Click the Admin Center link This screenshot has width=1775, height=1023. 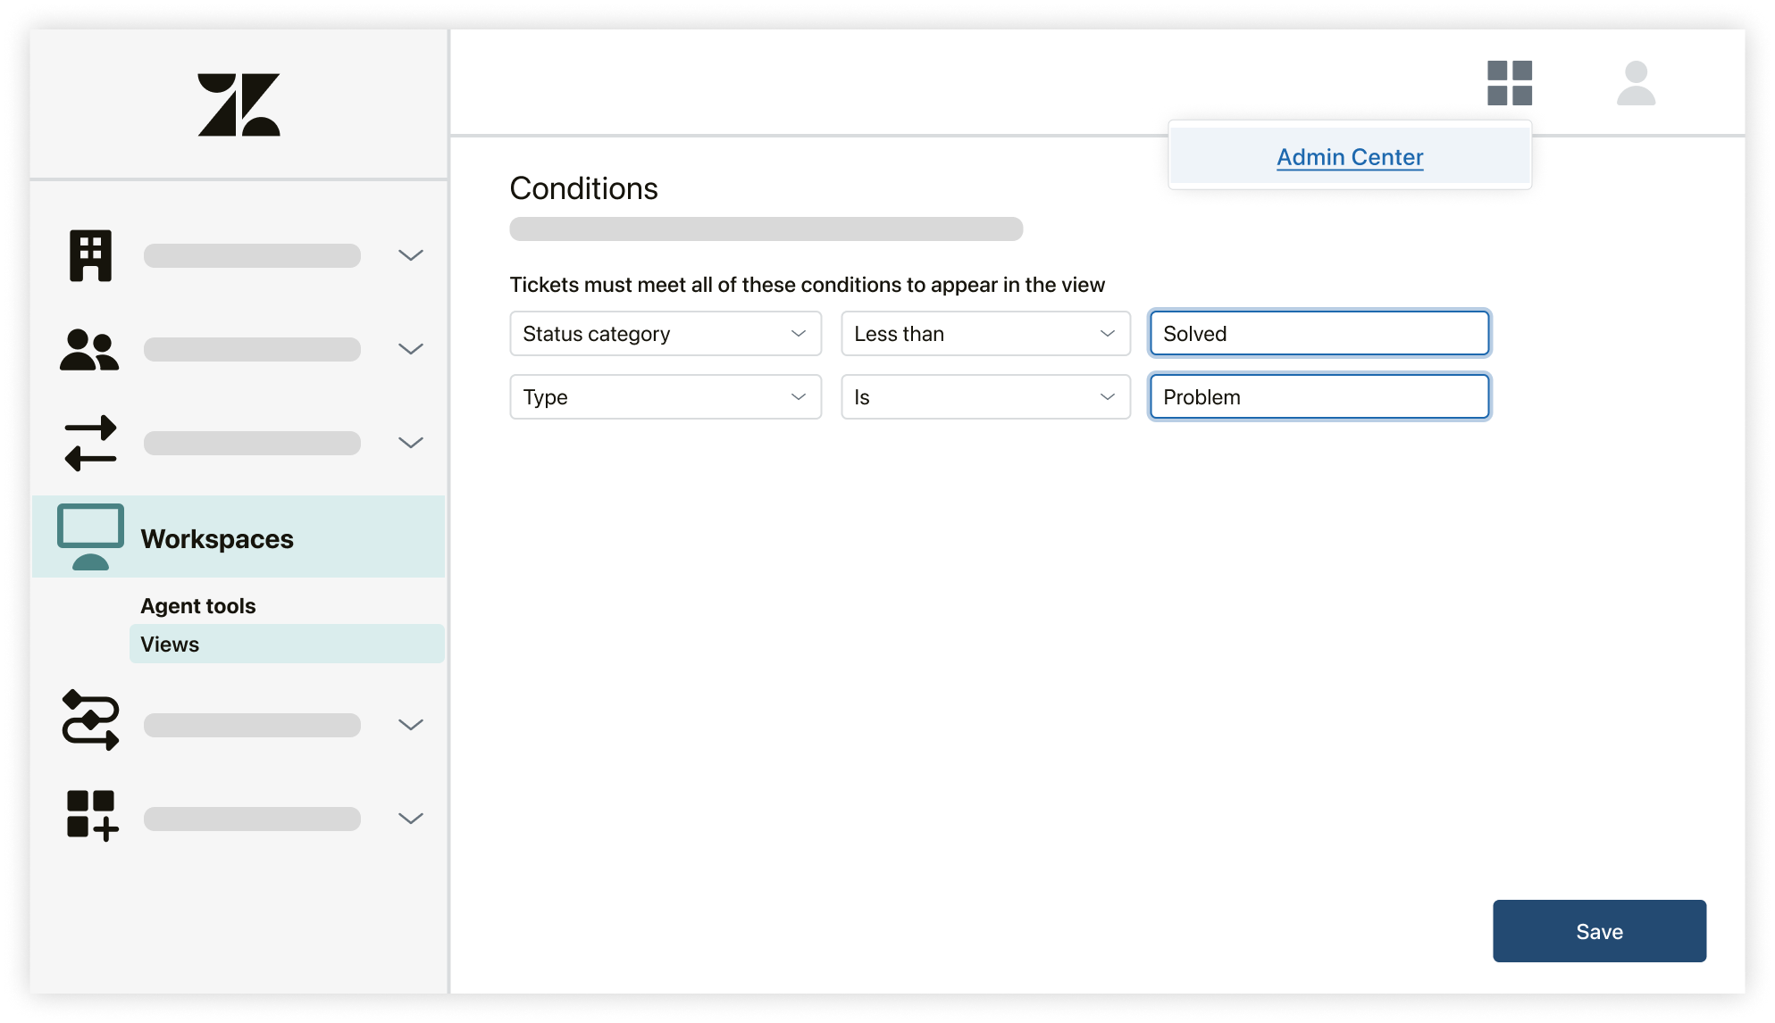click(x=1350, y=156)
